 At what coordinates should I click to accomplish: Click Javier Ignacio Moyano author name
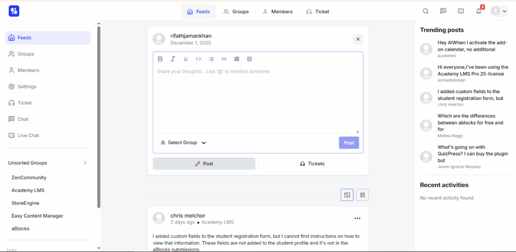tap(459, 167)
